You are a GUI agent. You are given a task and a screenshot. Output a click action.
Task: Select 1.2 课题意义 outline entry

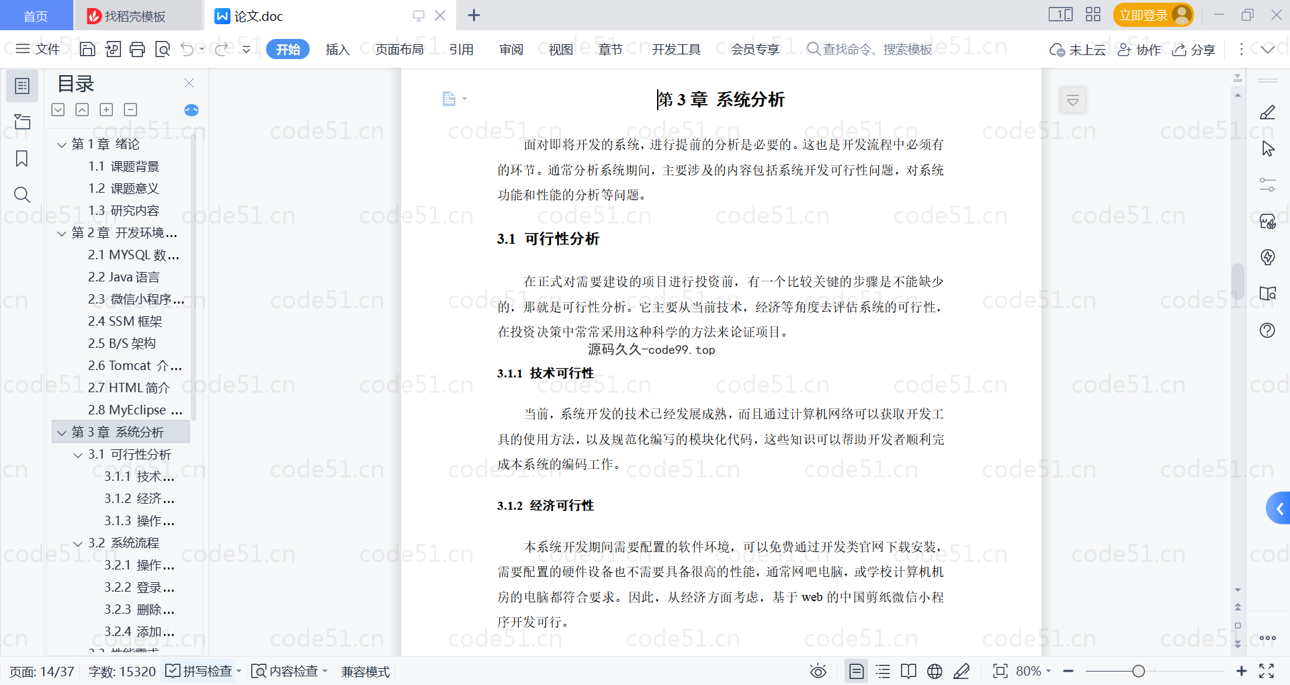click(124, 189)
